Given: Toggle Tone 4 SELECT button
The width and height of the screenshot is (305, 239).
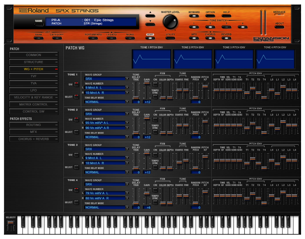Looking at the screenshot, I should (x=76, y=202).
